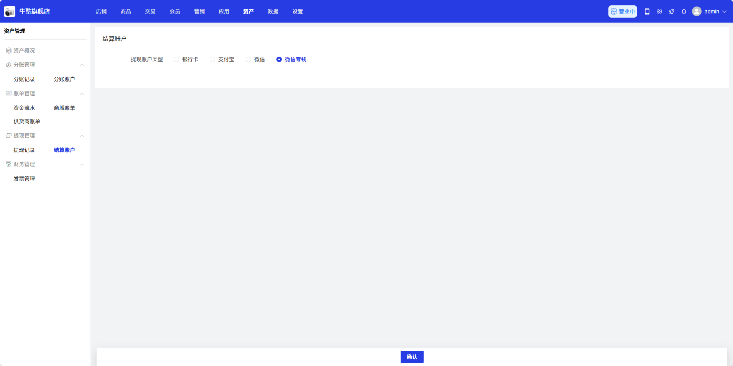Click the 资产概况 sidebar icon
The height and width of the screenshot is (366, 733).
pos(8,51)
